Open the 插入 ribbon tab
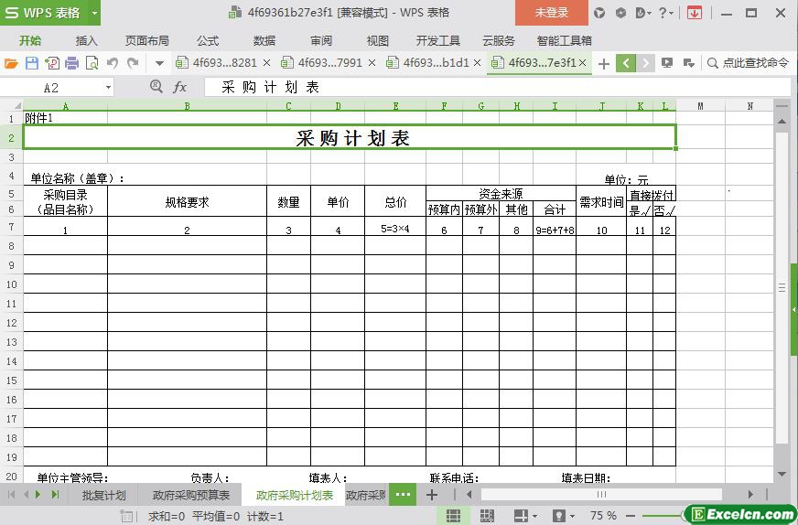798x525 pixels. click(x=87, y=40)
